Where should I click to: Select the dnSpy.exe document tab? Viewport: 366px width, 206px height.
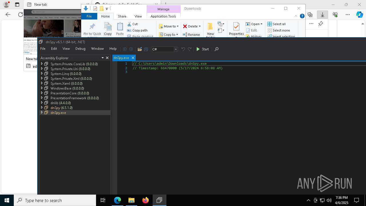point(121,58)
